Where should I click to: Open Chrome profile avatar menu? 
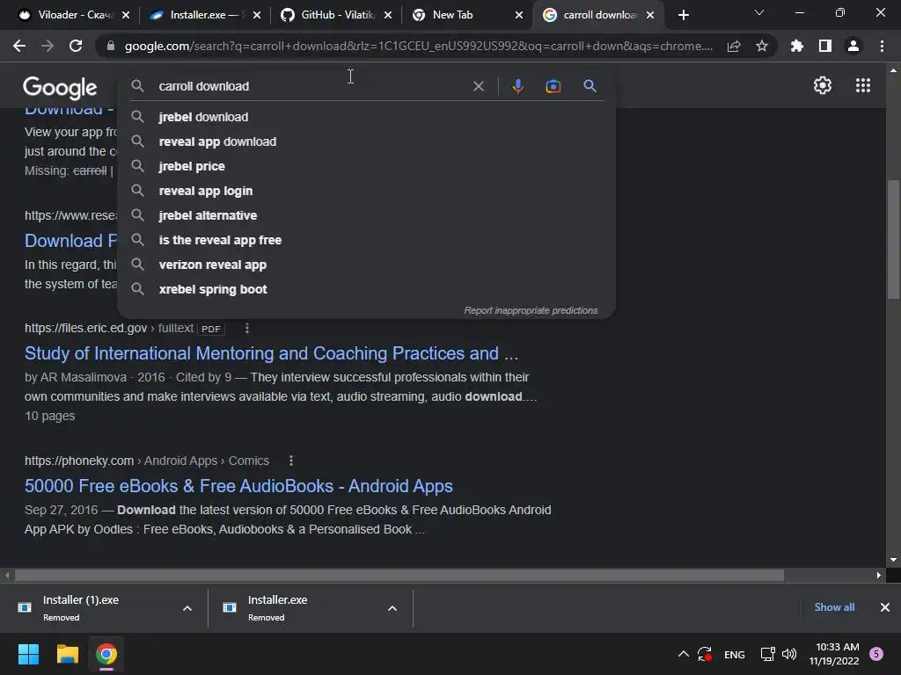pyautogui.click(x=853, y=46)
